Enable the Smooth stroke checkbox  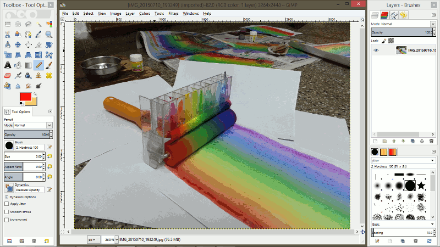(7, 212)
